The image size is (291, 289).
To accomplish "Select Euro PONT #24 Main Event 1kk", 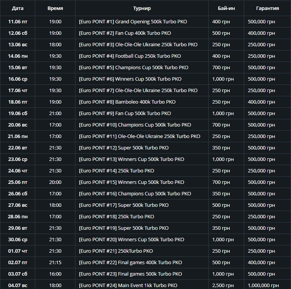I will [128, 286].
